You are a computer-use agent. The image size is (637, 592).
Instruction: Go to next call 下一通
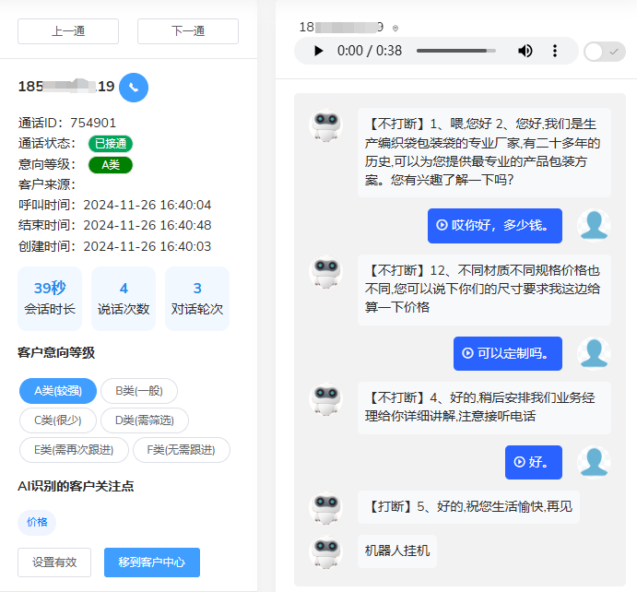(x=188, y=31)
